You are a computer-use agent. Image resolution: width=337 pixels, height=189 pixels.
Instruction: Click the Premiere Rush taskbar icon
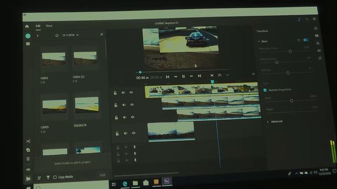coord(167,181)
